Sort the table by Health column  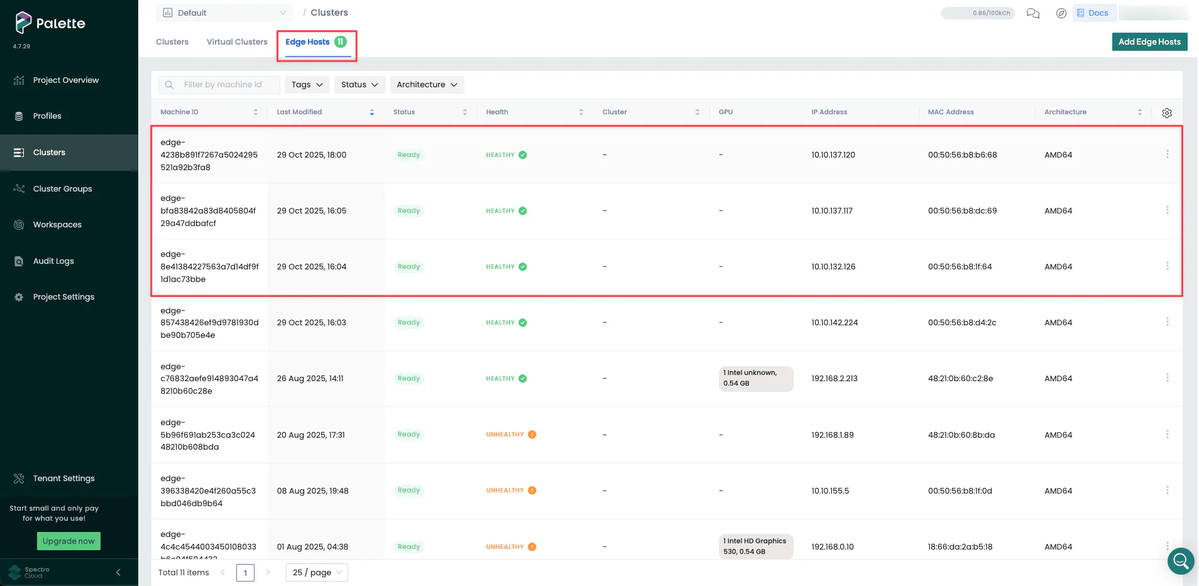click(x=579, y=112)
